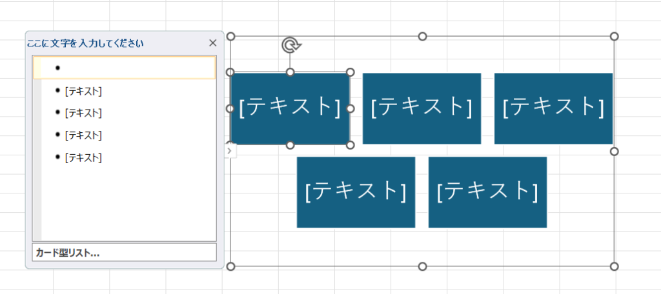Image resolution: width=661 pixels, height=294 pixels.
Task: Click the empty first bullet line in text pane
Action: pyautogui.click(x=124, y=68)
